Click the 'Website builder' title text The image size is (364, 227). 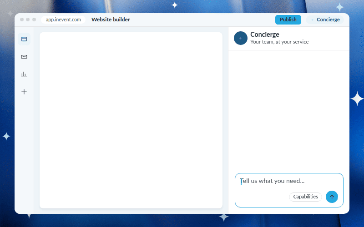pyautogui.click(x=111, y=20)
